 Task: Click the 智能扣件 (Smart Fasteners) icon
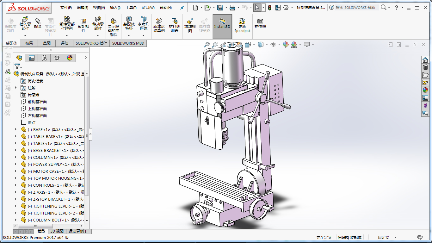pyautogui.click(x=83, y=25)
